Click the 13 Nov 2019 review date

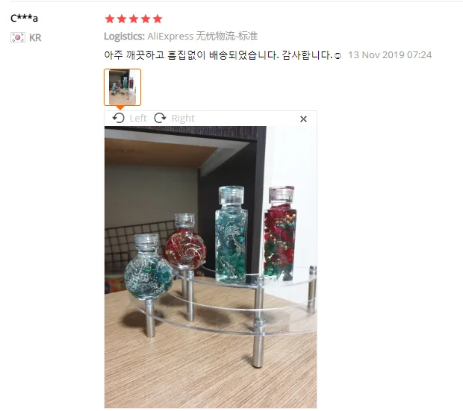390,55
